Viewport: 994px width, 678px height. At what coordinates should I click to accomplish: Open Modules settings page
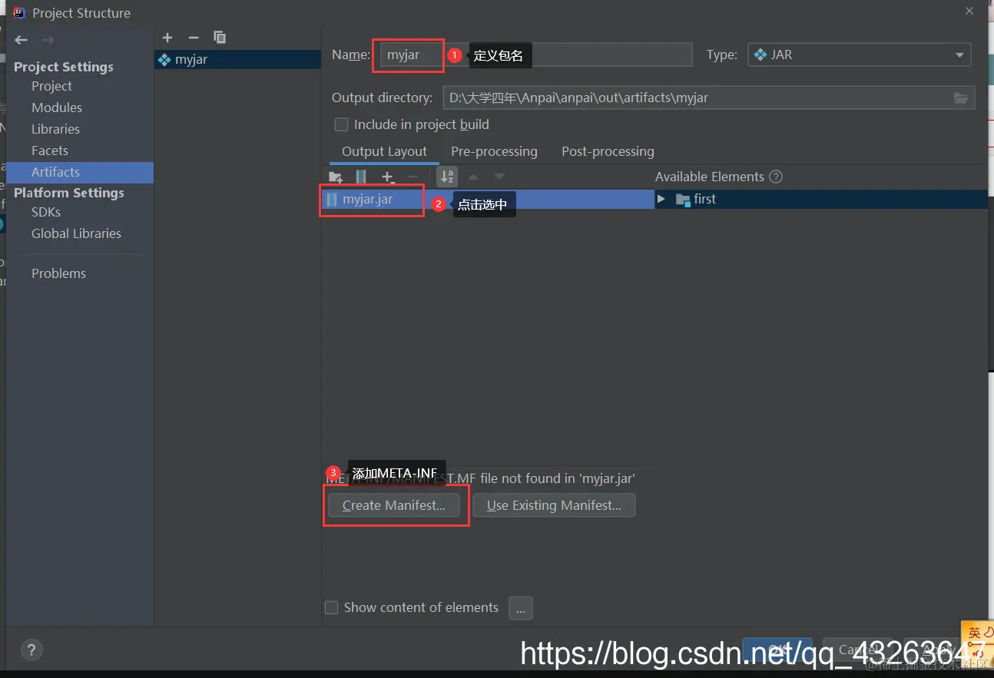[56, 107]
